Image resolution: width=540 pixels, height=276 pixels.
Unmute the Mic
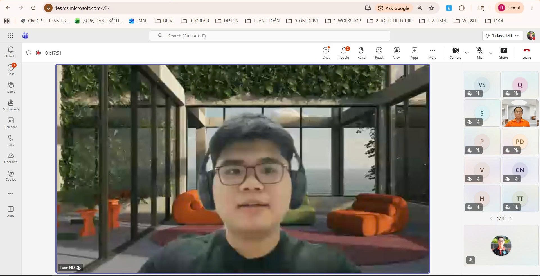coord(480,53)
